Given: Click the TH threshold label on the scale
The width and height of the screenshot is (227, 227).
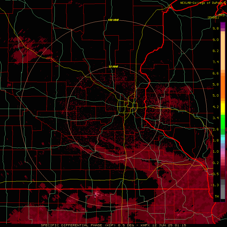Looking at the screenshot, I should [217, 196].
